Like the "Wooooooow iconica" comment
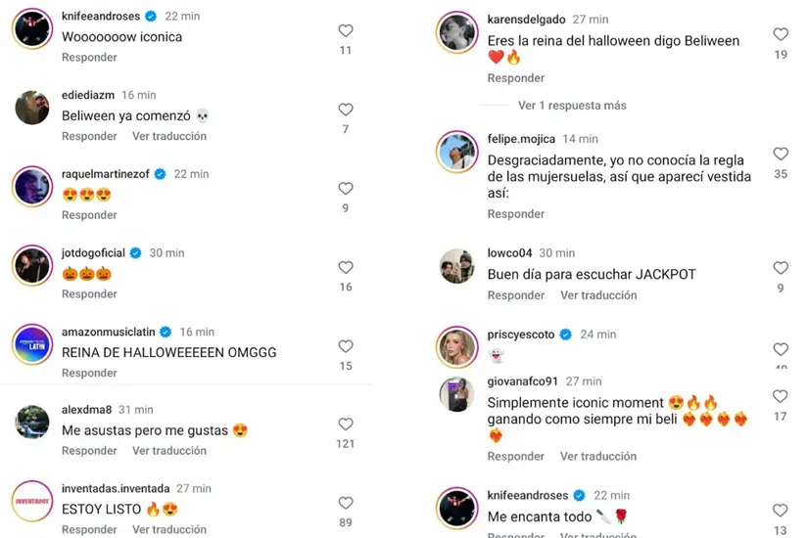This screenshot has height=538, width=808. tap(346, 30)
